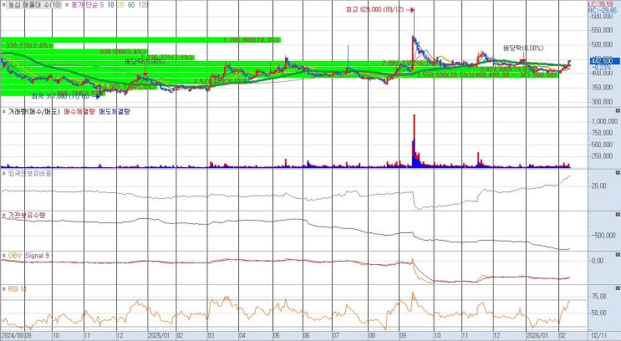Click the 750,000 volume axis label
Image resolution: width=621 pixels, height=341 pixels.
click(x=604, y=133)
